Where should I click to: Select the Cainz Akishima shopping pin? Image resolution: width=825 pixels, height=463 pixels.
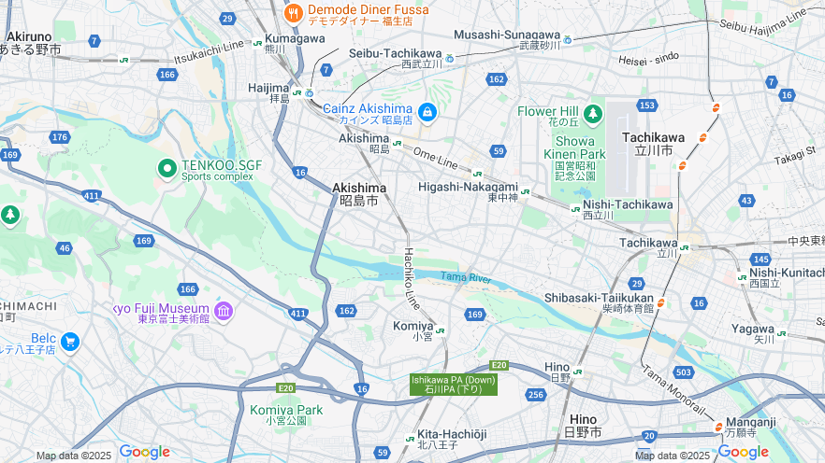coord(427,112)
